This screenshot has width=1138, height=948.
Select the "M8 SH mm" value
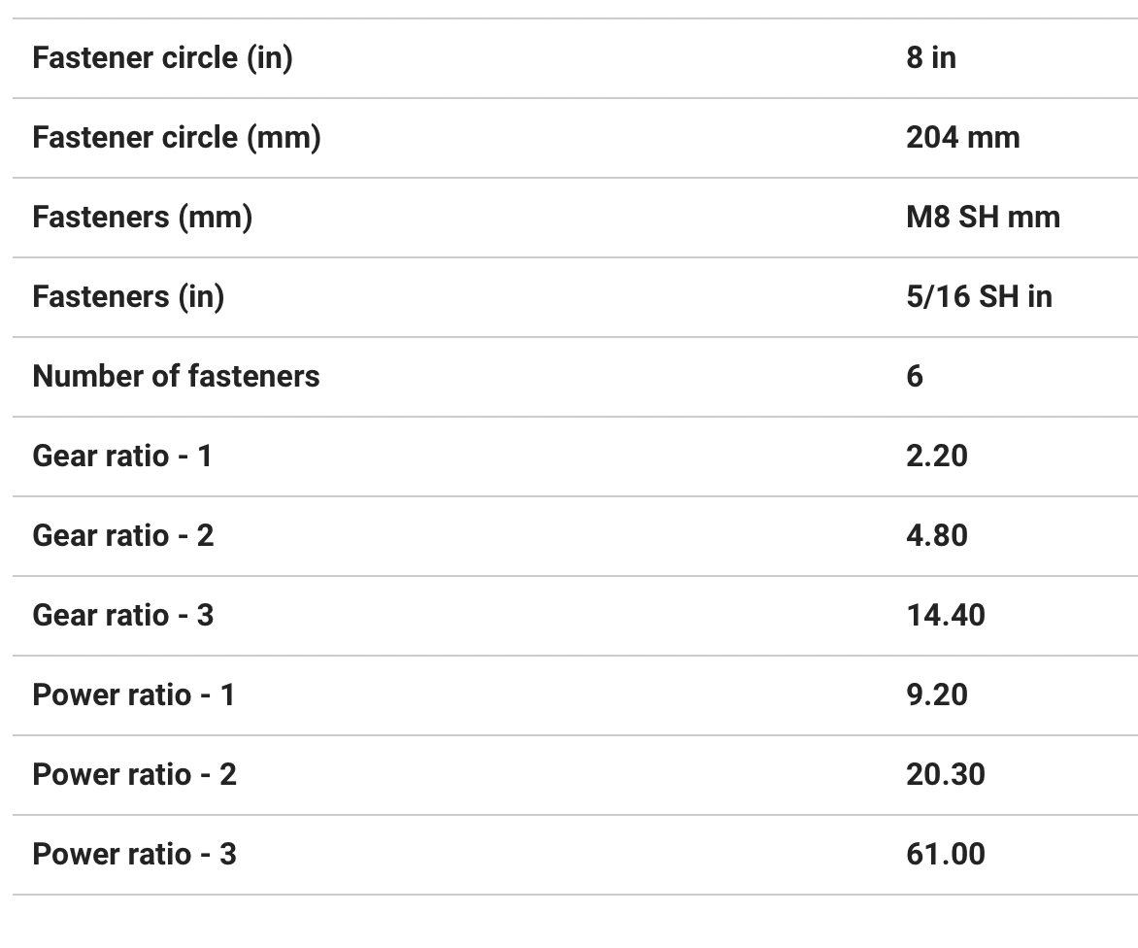tap(983, 218)
